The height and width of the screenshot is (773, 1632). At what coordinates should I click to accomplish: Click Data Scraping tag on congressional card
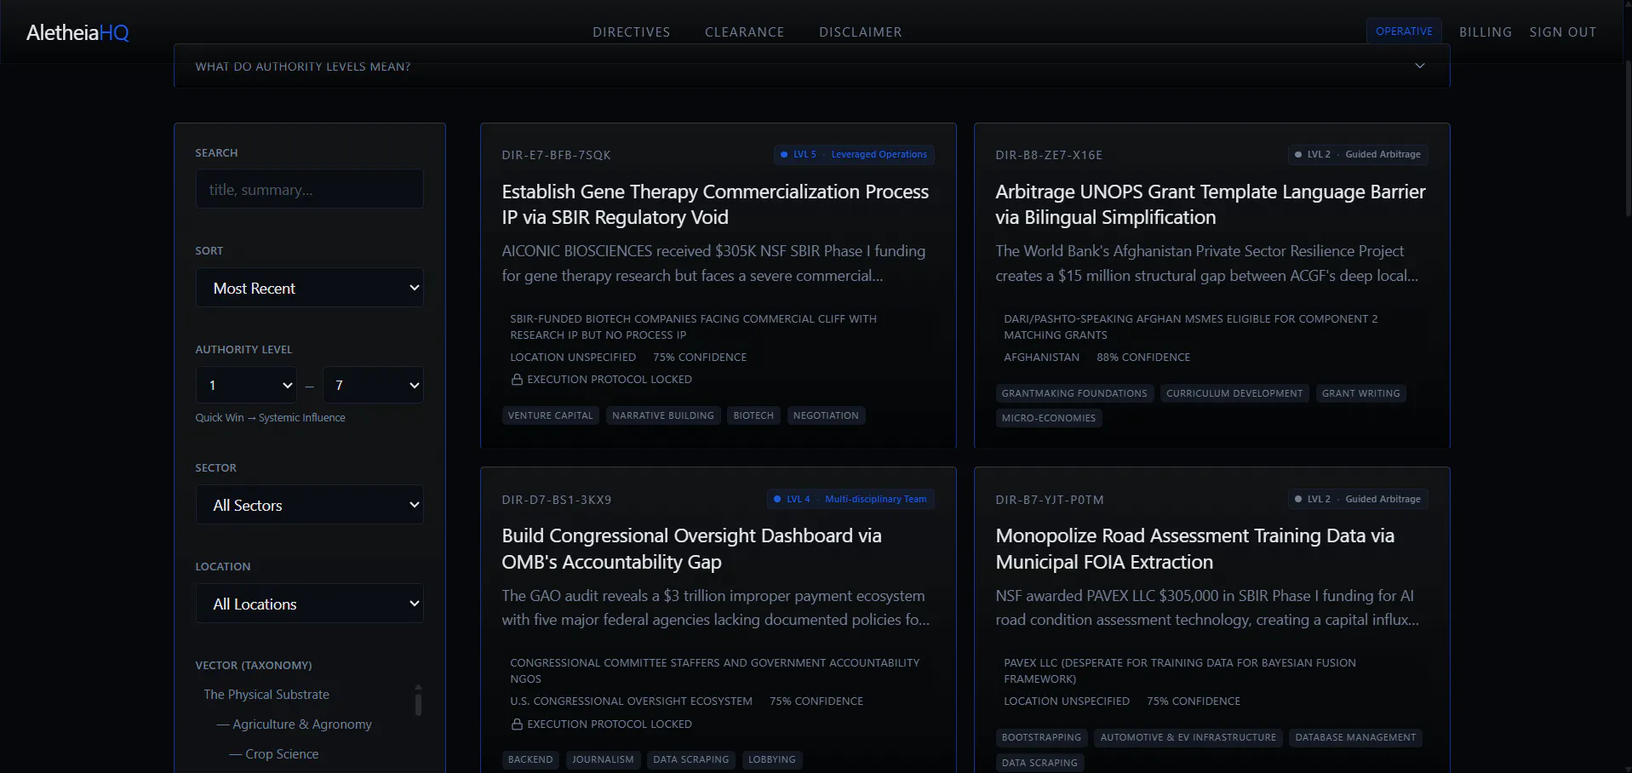(x=691, y=759)
